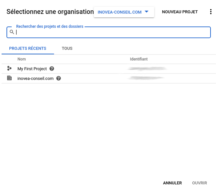Switch to the PROJETS RÉCENTS tab
The width and height of the screenshot is (216, 193).
(x=28, y=49)
